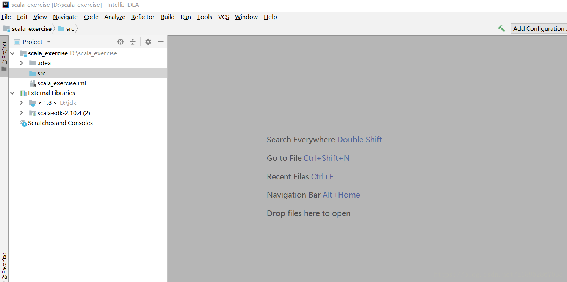Screen dimensions: 567x282
Task: Open the Code menu
Action: click(91, 17)
